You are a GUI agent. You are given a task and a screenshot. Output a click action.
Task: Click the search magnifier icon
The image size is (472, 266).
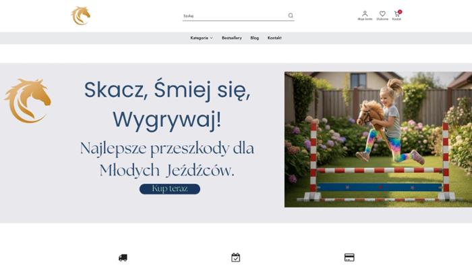click(x=291, y=16)
